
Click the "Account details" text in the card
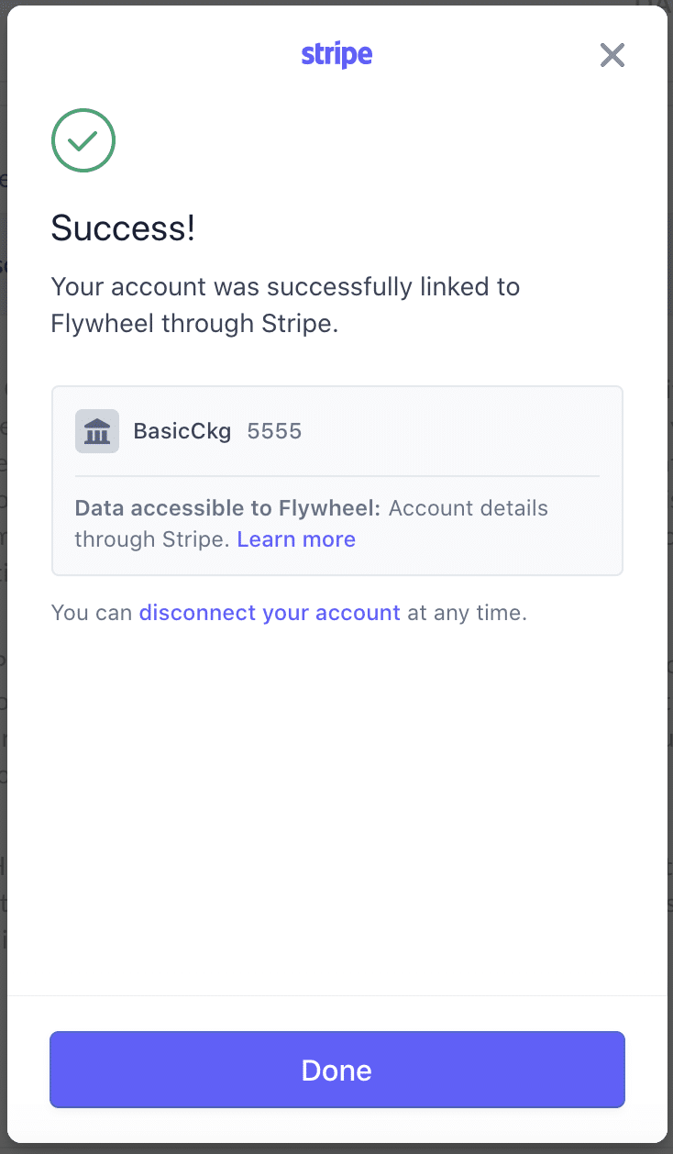(468, 508)
